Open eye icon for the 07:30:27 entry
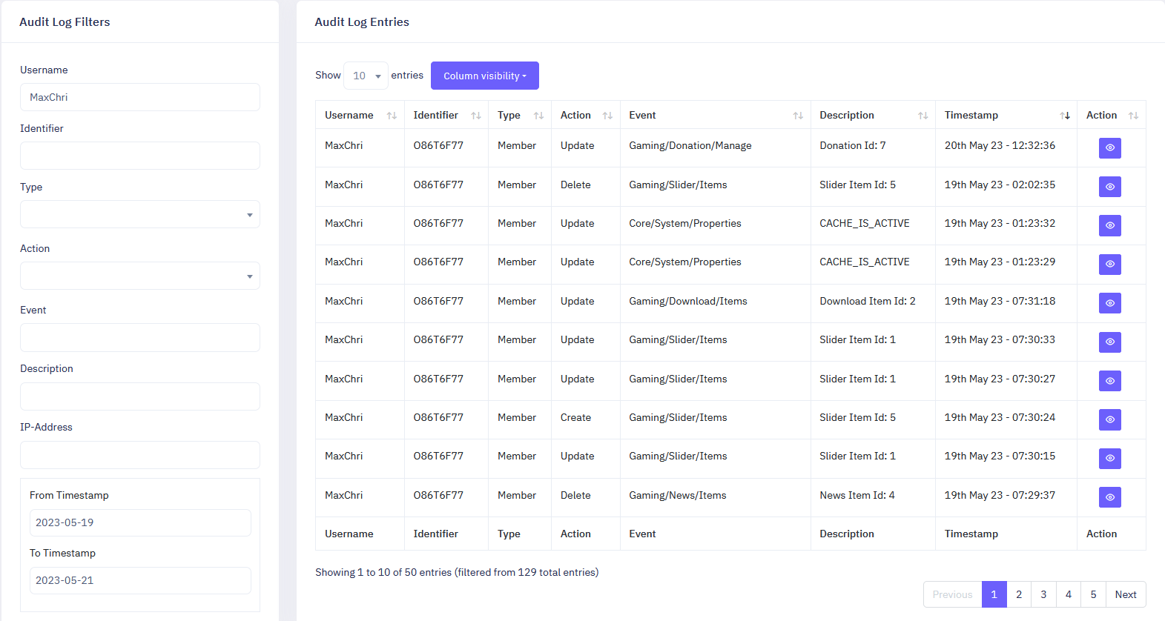This screenshot has height=621, width=1165. pos(1109,381)
